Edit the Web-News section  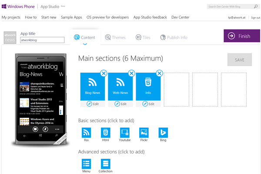(120, 104)
